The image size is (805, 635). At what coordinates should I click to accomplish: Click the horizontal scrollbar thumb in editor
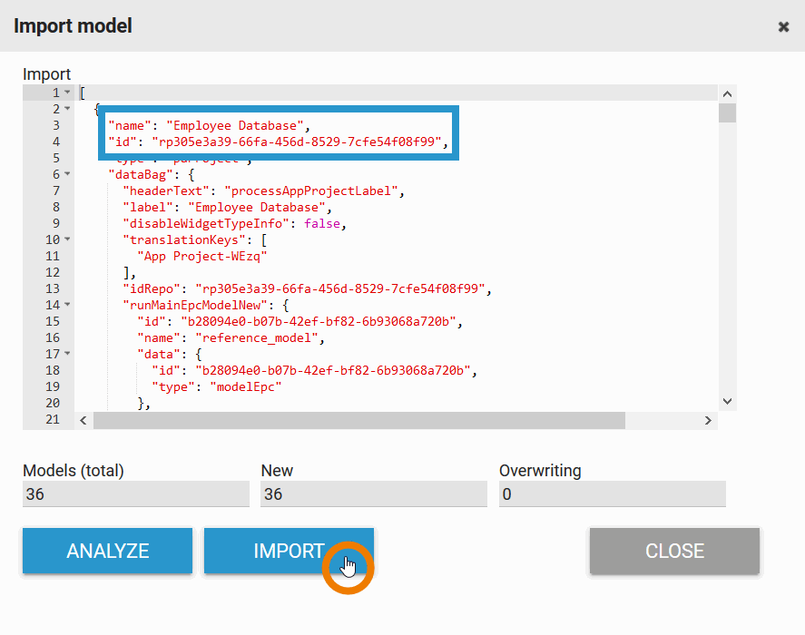(358, 421)
